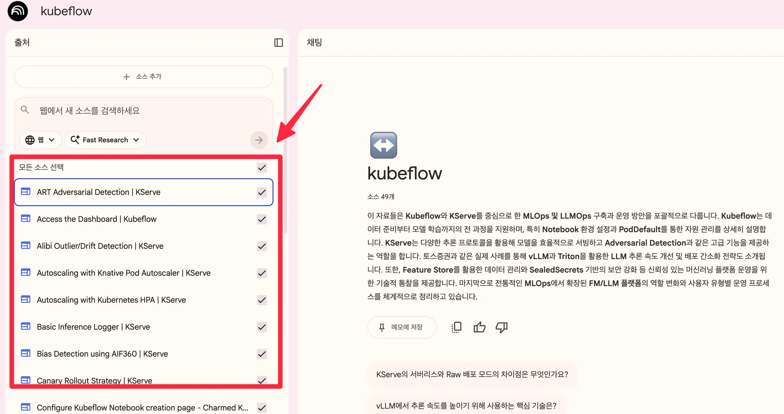Click the thumbs down icon
The width and height of the screenshot is (784, 414).
click(501, 327)
